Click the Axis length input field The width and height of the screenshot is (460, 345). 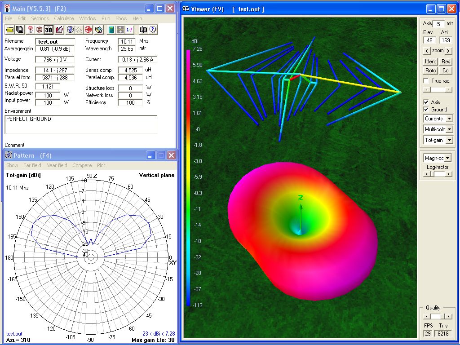pyautogui.click(x=438, y=24)
